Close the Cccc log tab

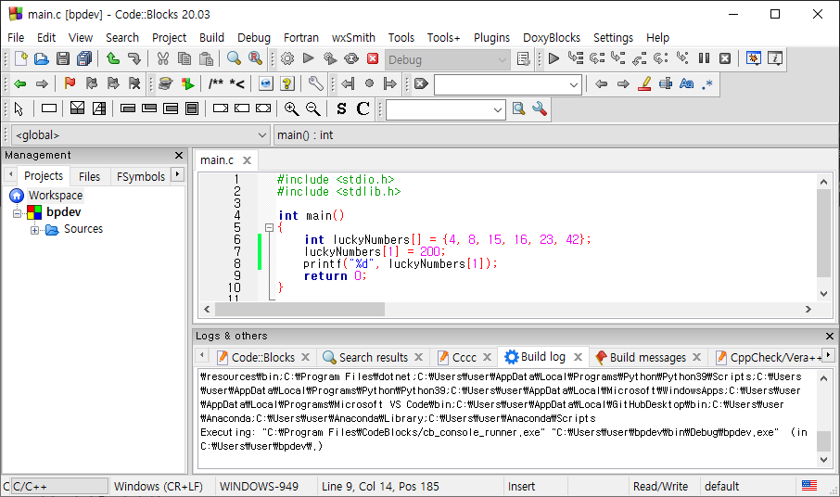pyautogui.click(x=487, y=357)
